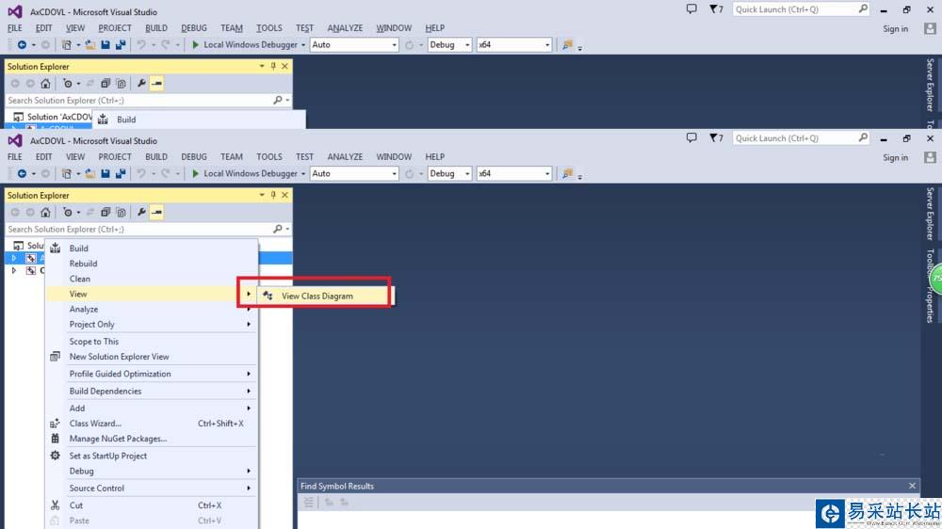Screen dimensions: 942x529
Task: Click Save icon in lower window toolbar
Action: (x=106, y=173)
